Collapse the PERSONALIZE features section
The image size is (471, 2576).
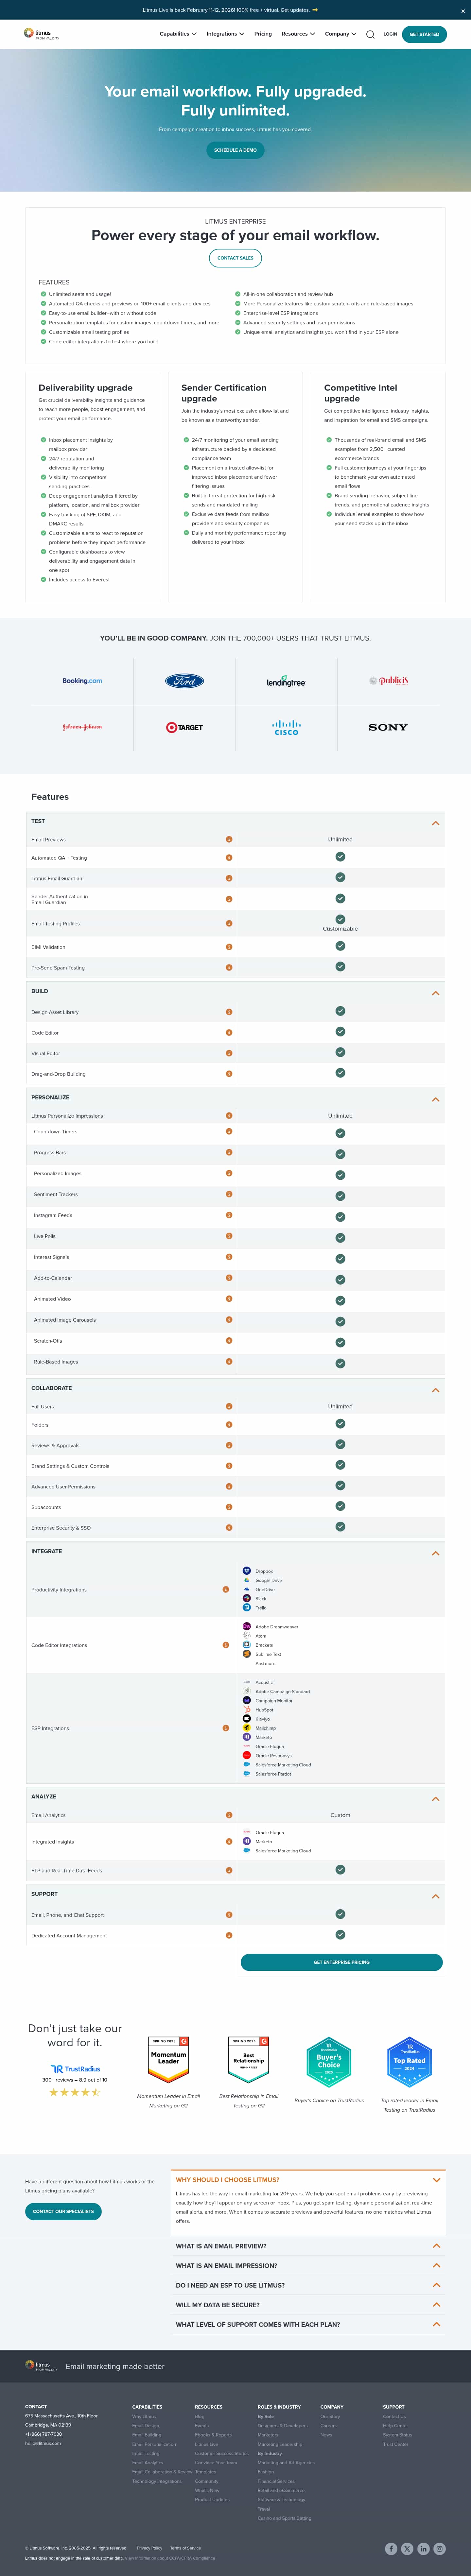435,1099
